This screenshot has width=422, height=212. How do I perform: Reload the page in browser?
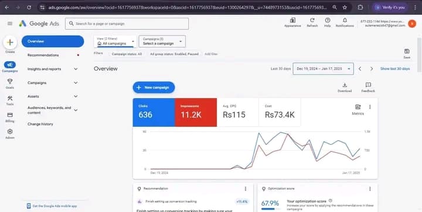[29, 8]
